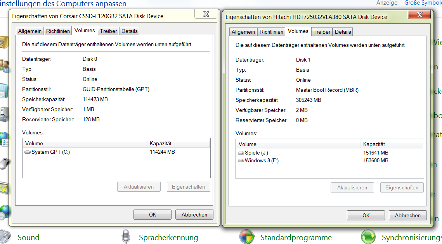Click the 114244 MB capacity value
Viewport: 442px width, 244px height.
coord(162,152)
